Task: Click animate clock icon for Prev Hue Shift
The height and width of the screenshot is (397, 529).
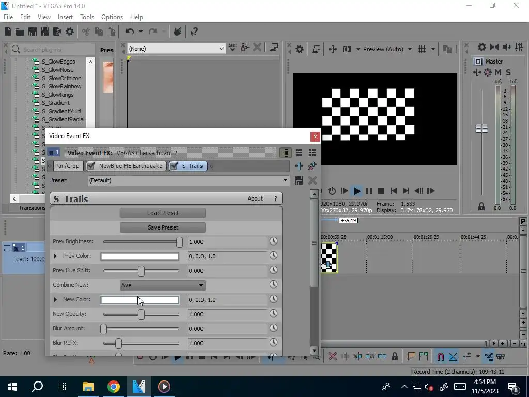Action: [274, 270]
